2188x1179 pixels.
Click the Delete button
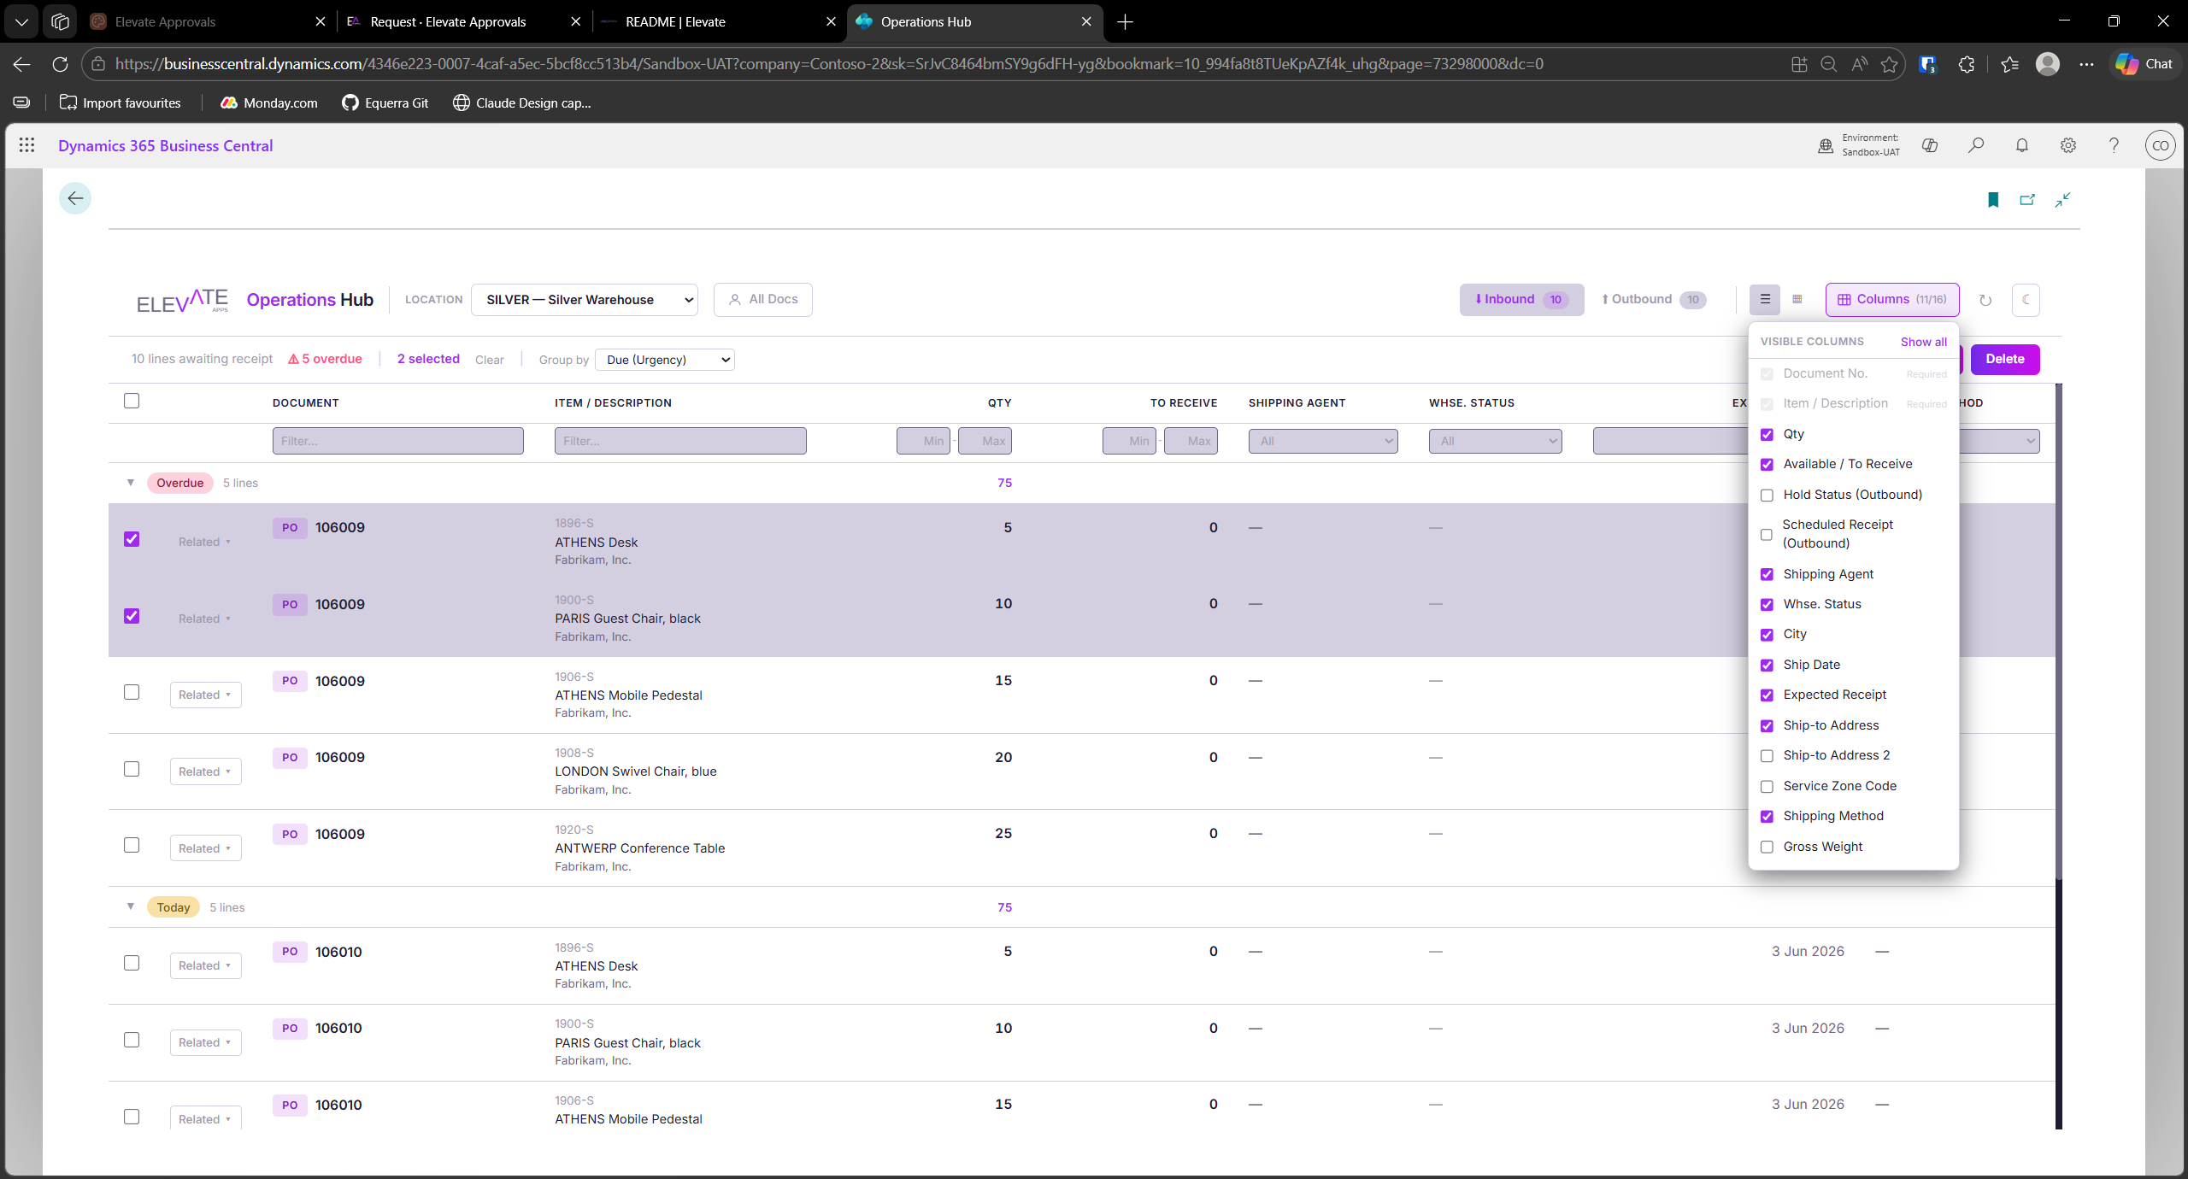2004,360
